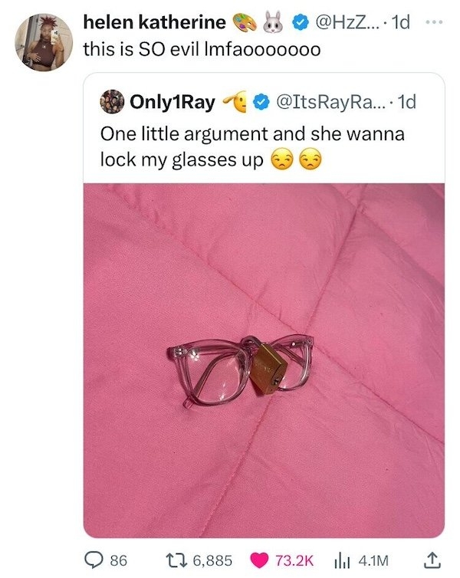Click the @ItsRayRa... handle
Screen dimensions: 460x578
[x=330, y=102]
